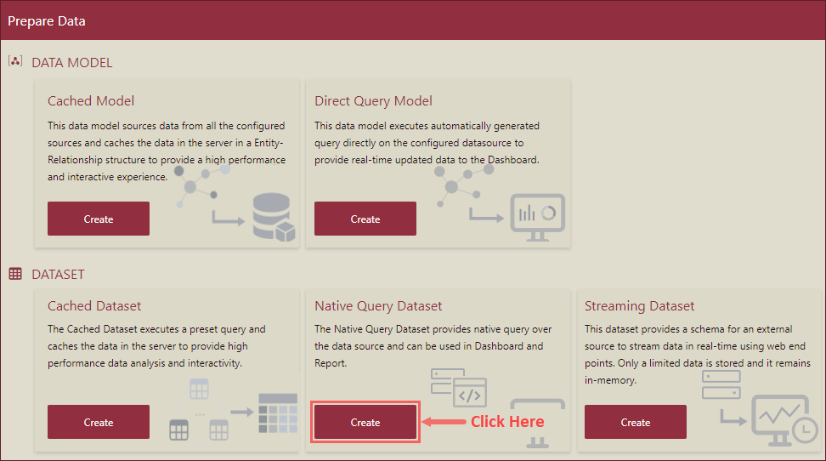This screenshot has width=826, height=461.
Task: Select the Cached Dataset title
Action: [94, 306]
